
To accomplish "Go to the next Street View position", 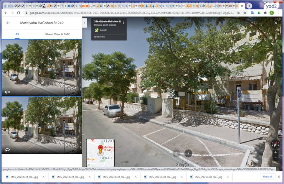I will (x=188, y=153).
